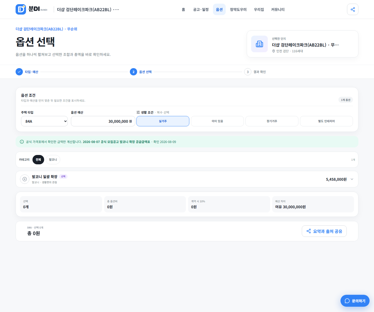The image size is (374, 312).
Task: Select the 옵션 menu item
Action: 219,9
